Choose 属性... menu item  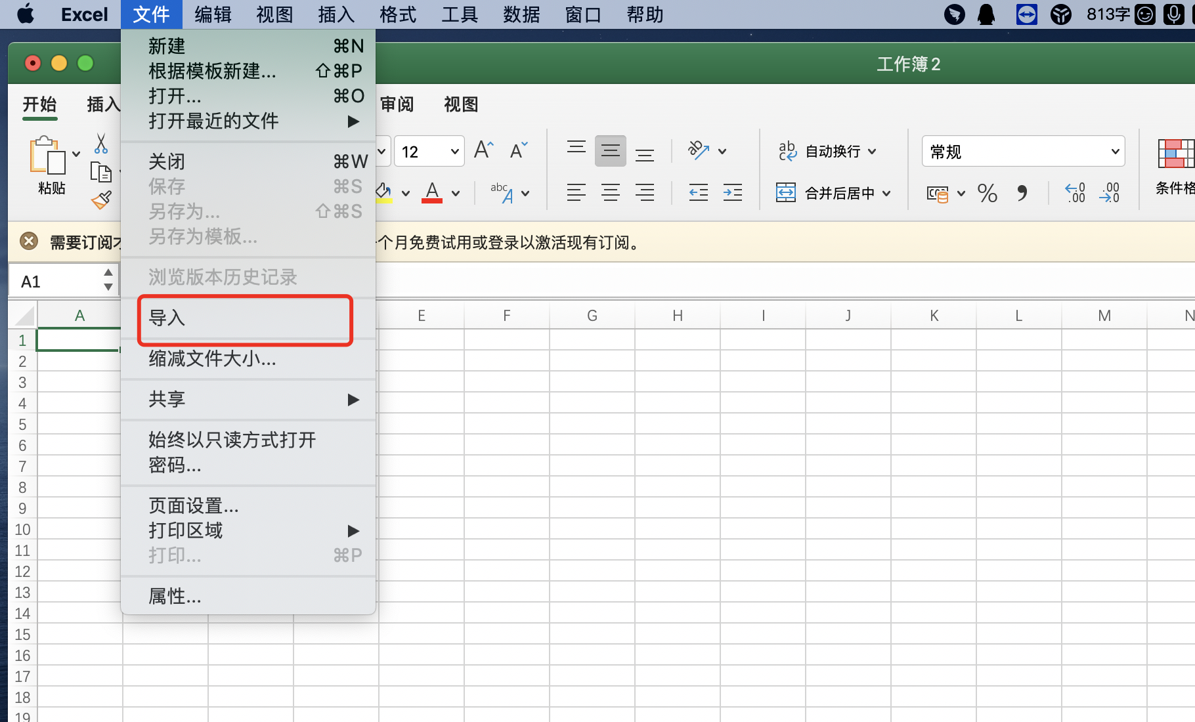[x=248, y=596]
